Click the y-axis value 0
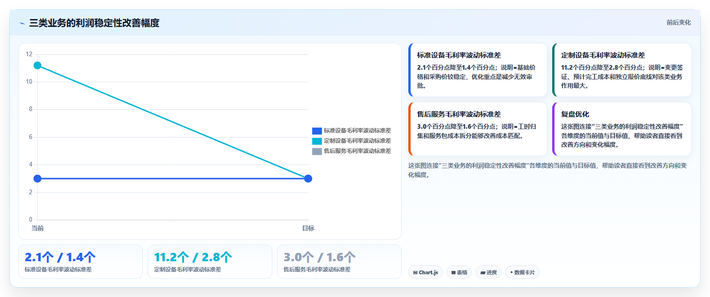Screen dimensions: 710x297 coord(31,220)
